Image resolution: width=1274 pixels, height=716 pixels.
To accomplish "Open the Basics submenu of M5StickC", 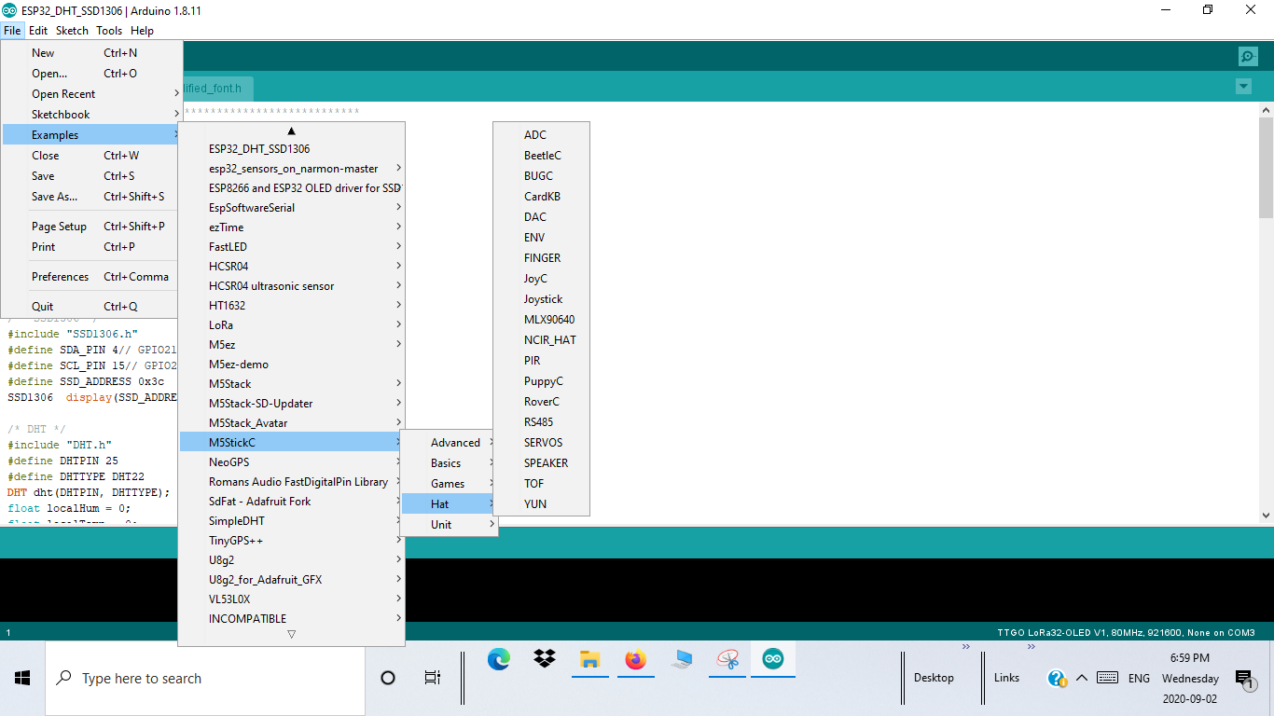I will coord(449,463).
